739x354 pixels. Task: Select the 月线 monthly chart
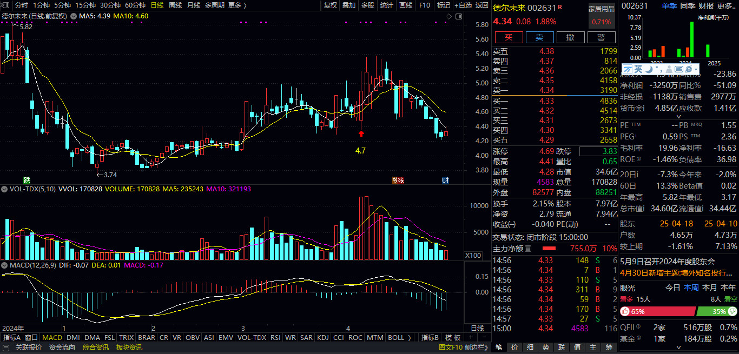click(193, 5)
